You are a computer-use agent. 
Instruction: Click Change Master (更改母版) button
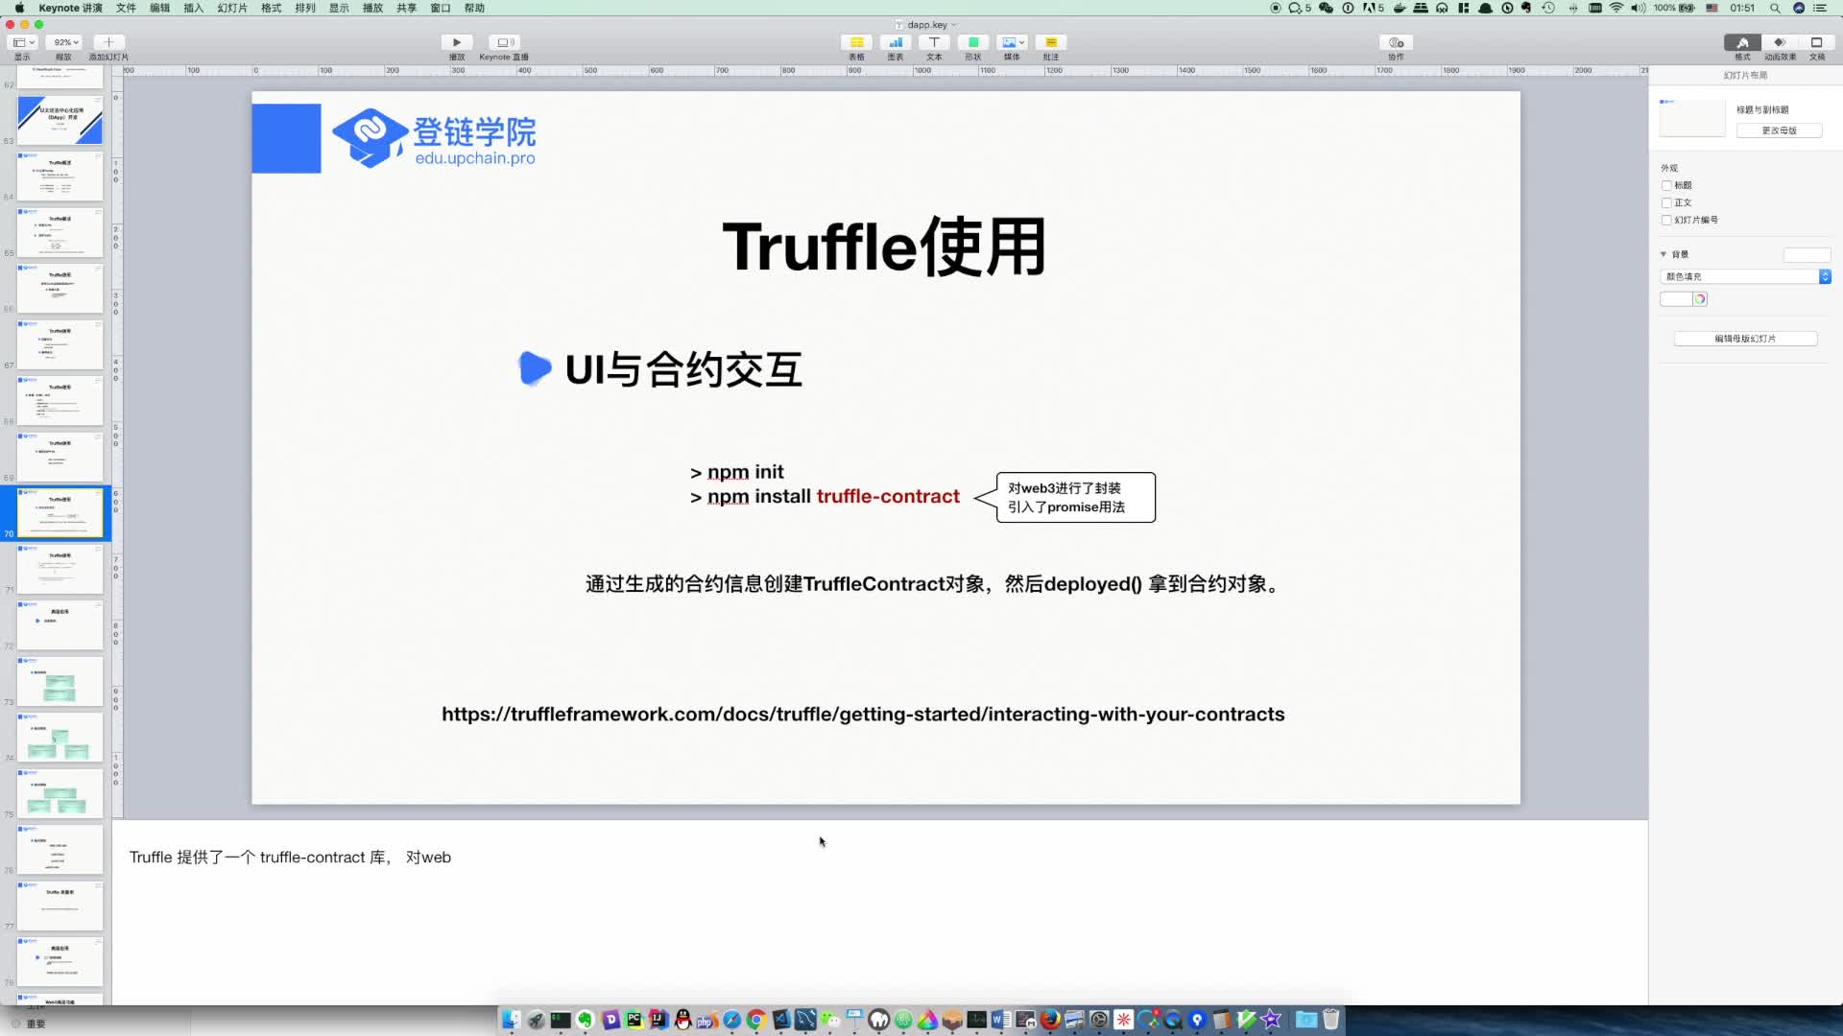pyautogui.click(x=1779, y=130)
